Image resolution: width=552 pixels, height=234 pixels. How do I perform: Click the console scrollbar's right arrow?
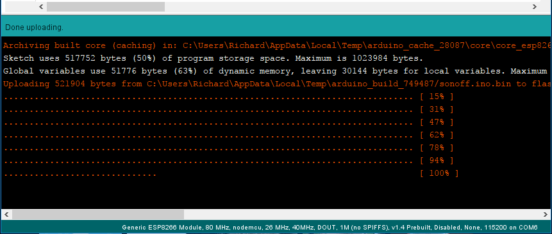coord(546,214)
